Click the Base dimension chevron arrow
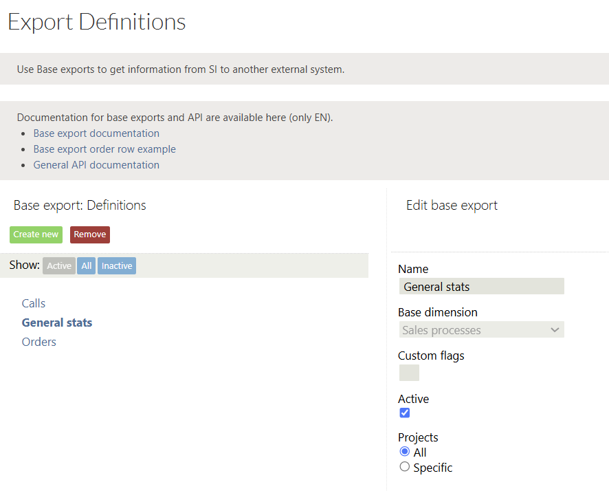This screenshot has width=609, height=491. coord(555,330)
